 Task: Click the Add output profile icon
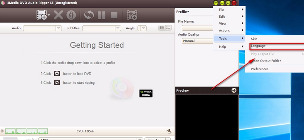(132, 15)
